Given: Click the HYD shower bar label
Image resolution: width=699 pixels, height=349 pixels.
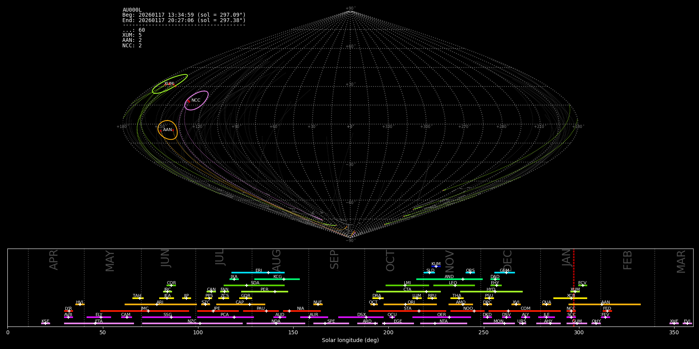Looking at the screenshot, I should pos(491,290).
